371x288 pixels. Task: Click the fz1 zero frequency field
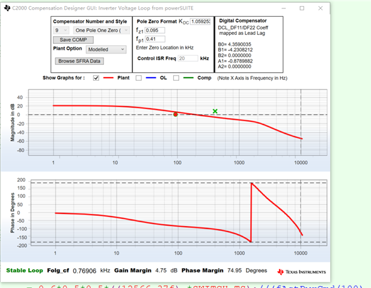(155, 30)
